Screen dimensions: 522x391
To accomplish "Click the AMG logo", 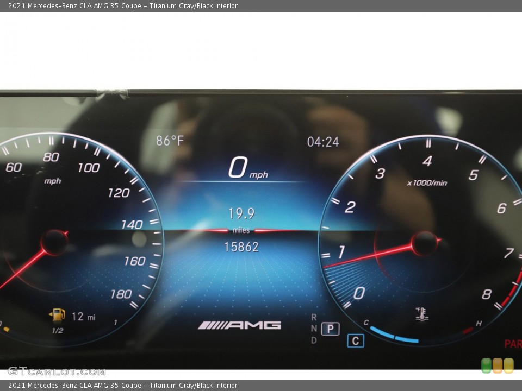I will coord(239,325).
